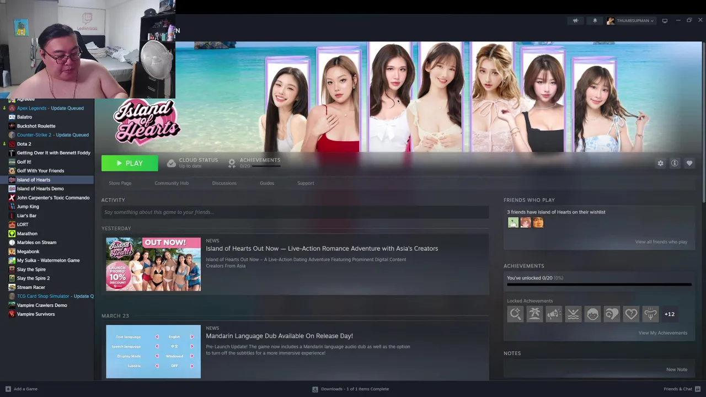View the swimmer waves locked achievement

(573, 314)
